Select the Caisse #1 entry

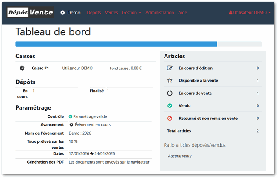click(40, 68)
